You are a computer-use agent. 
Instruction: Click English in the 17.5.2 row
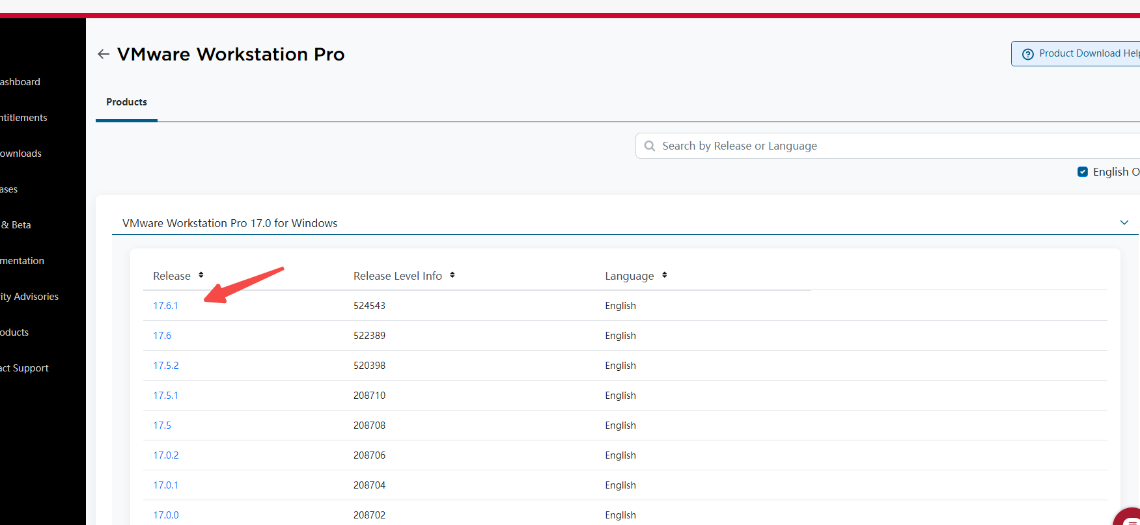(620, 366)
